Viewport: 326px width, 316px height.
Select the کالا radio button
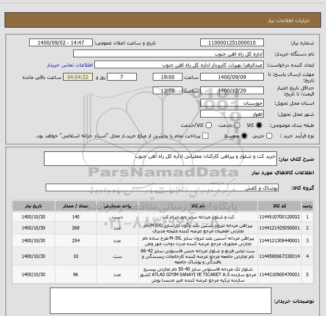[259, 125]
